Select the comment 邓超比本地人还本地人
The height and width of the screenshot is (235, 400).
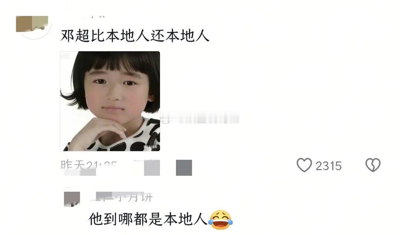(135, 36)
